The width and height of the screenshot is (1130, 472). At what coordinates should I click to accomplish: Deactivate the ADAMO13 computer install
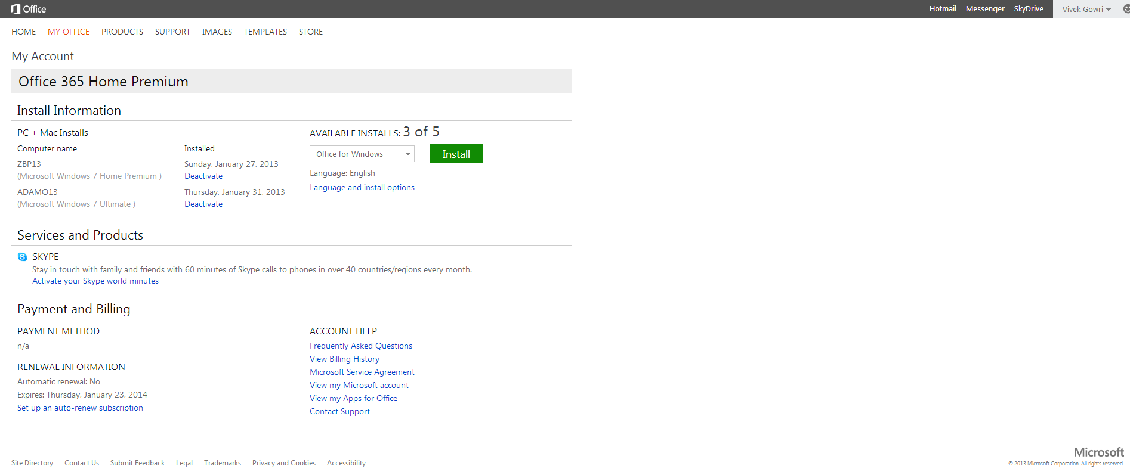[203, 204]
